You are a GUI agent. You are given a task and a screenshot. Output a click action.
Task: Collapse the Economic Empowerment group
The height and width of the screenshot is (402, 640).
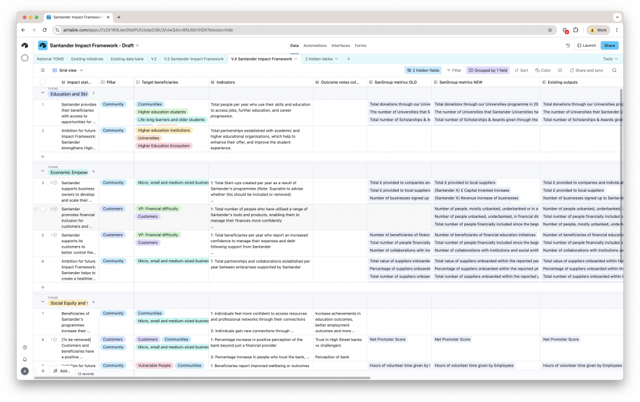[43, 172]
